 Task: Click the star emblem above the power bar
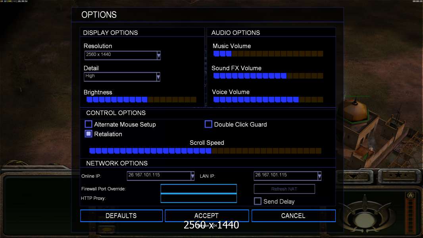click(410, 196)
